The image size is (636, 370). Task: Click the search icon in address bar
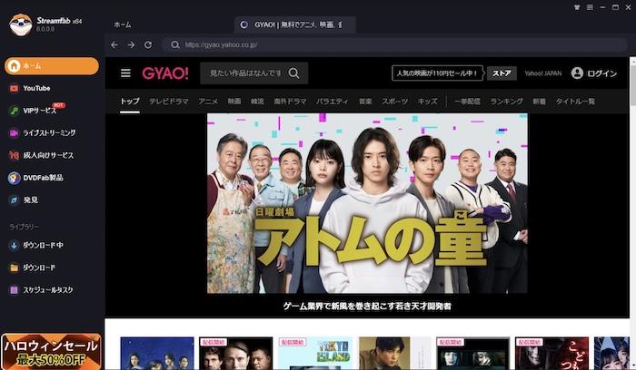[174, 45]
